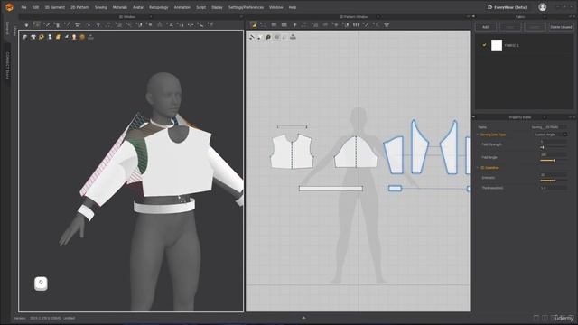Click the orange texture surface icon in 3D viewport
Screen dimensions: 578x325
point(58,37)
